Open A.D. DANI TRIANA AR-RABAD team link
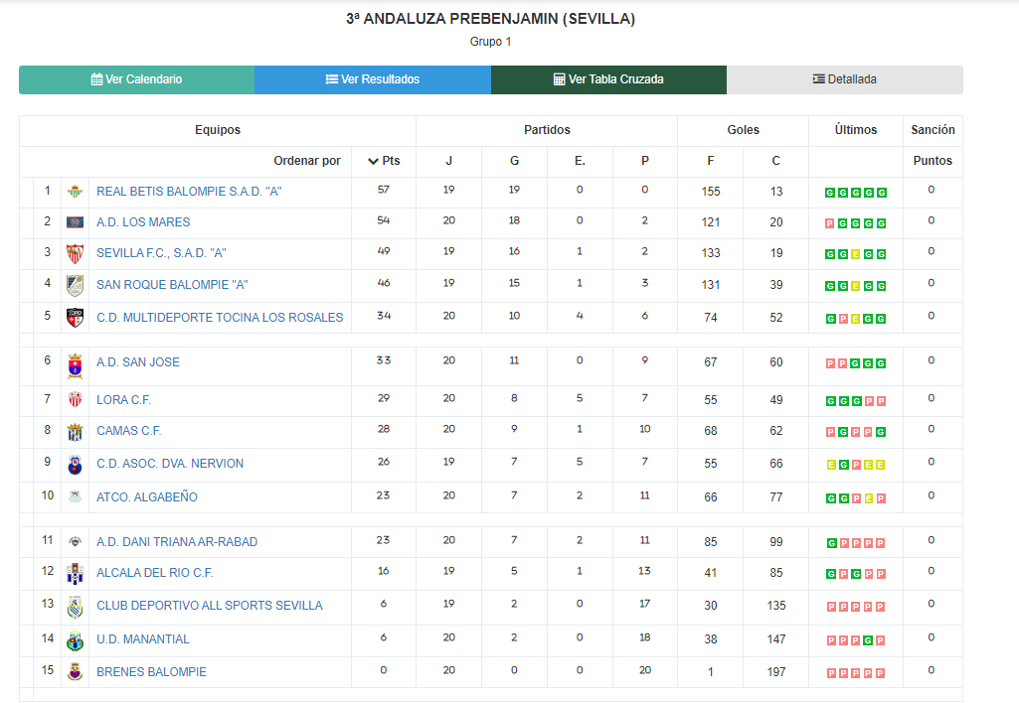The image size is (1019, 703). point(177,543)
